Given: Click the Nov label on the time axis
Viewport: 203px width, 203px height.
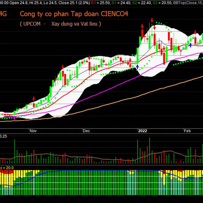Looking at the screenshot, I should [33, 131].
